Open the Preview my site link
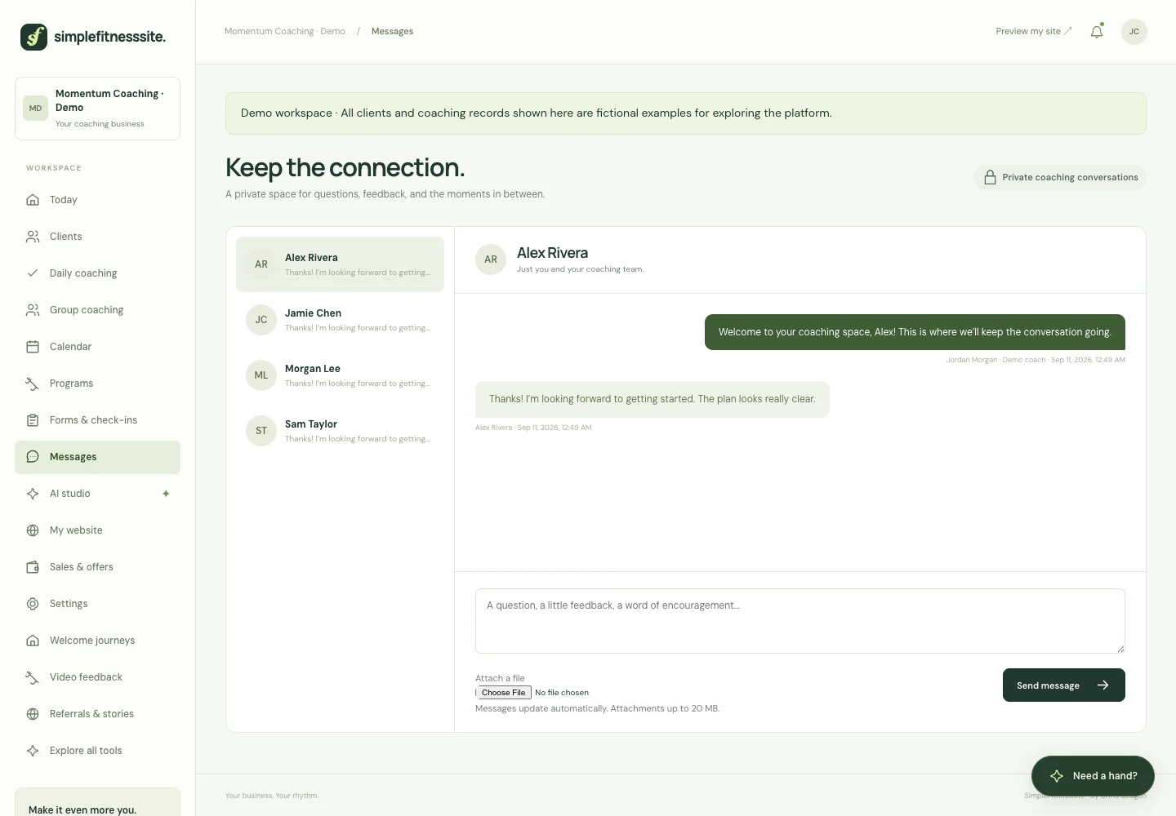This screenshot has width=1176, height=816. click(x=1034, y=32)
